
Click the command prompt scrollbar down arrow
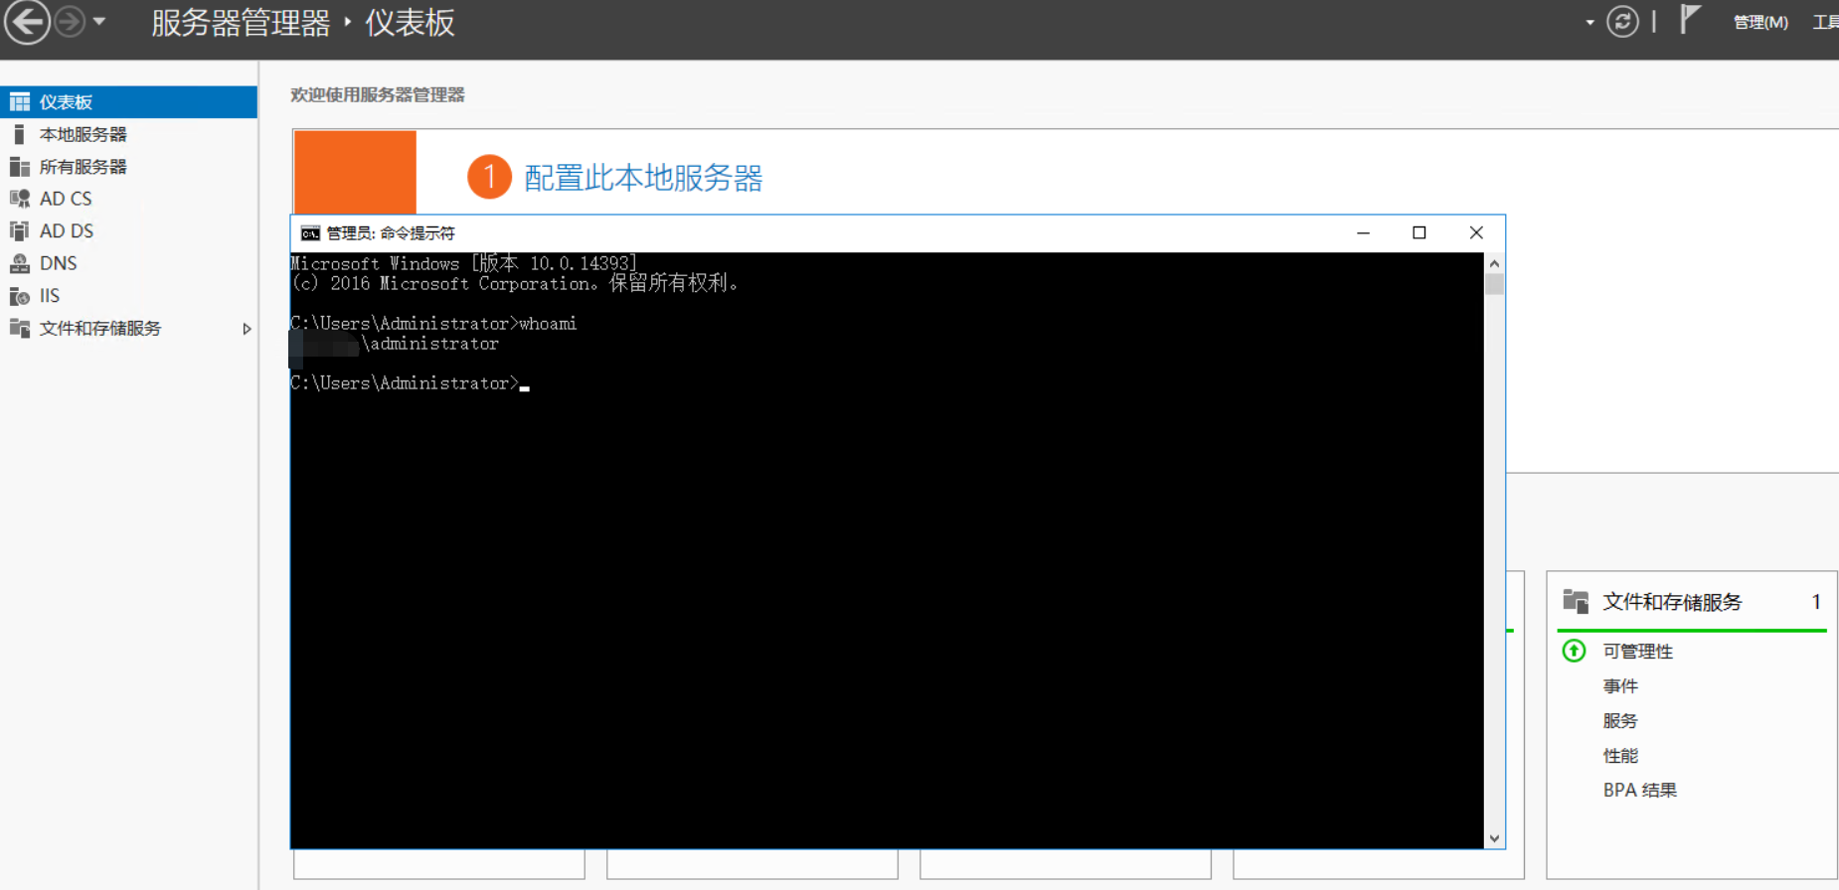[x=1494, y=838]
